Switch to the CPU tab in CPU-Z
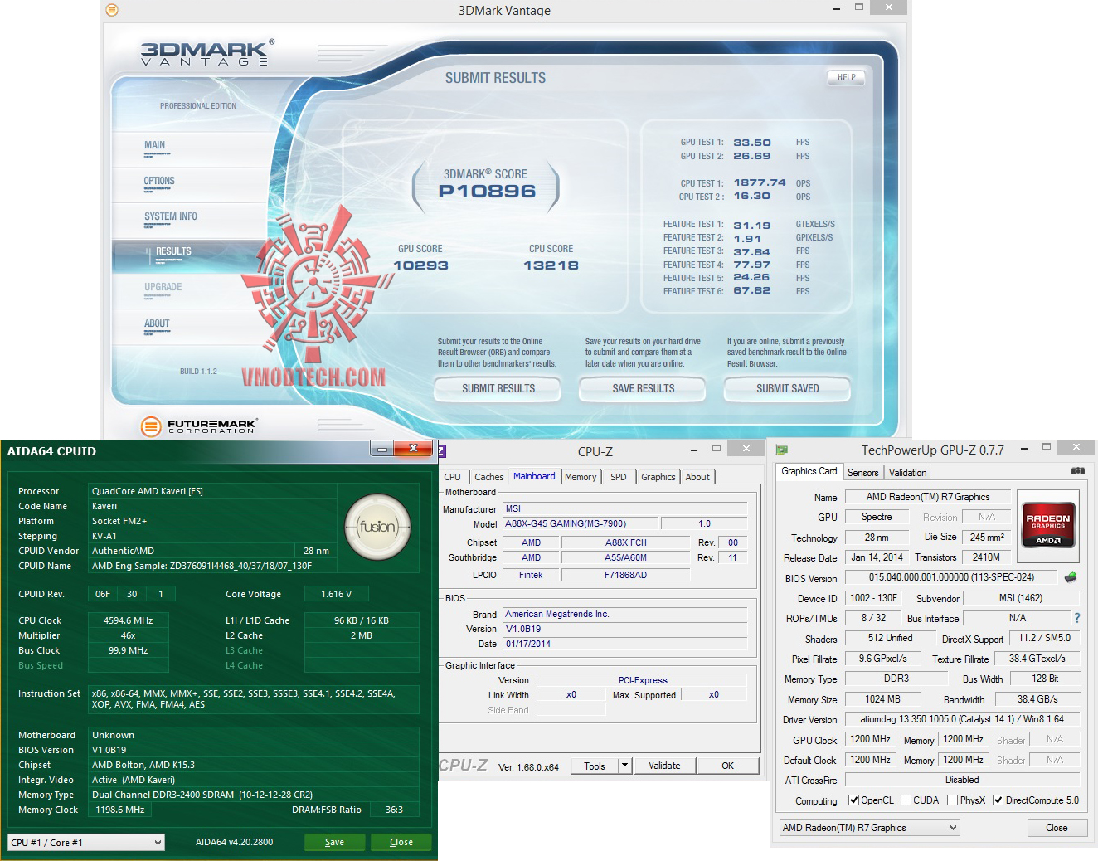 point(452,477)
